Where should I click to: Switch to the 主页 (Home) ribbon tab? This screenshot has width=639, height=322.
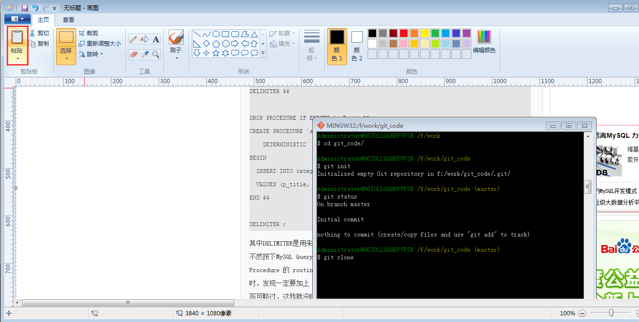(43, 20)
